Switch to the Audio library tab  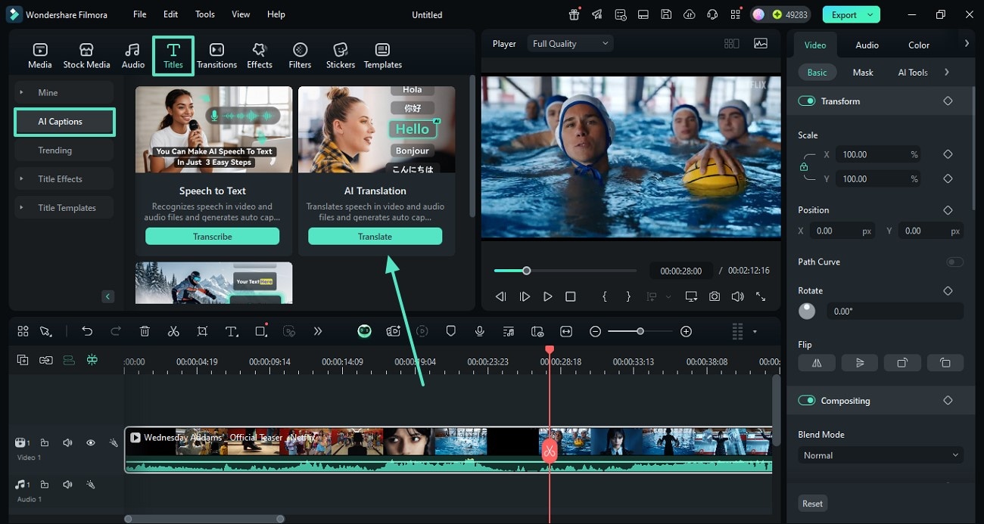point(133,56)
